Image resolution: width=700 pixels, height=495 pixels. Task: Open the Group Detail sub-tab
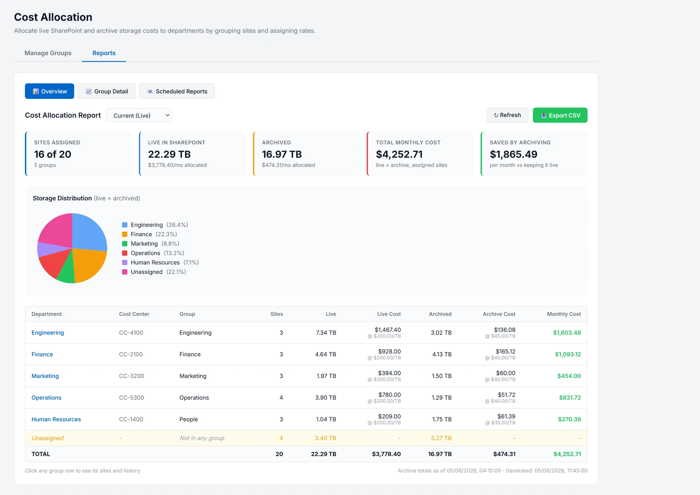point(107,91)
